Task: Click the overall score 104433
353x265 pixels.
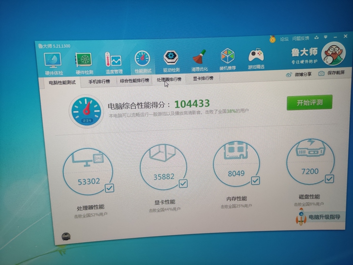Action: [192, 104]
